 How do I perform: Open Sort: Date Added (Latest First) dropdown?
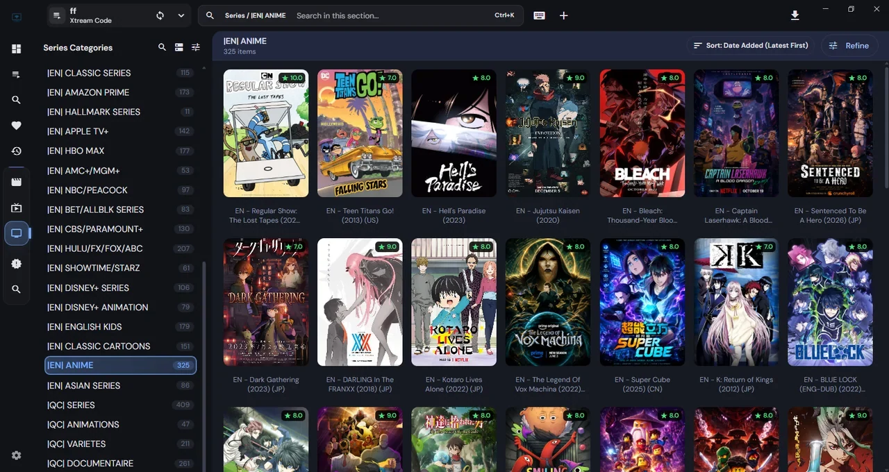tap(751, 46)
